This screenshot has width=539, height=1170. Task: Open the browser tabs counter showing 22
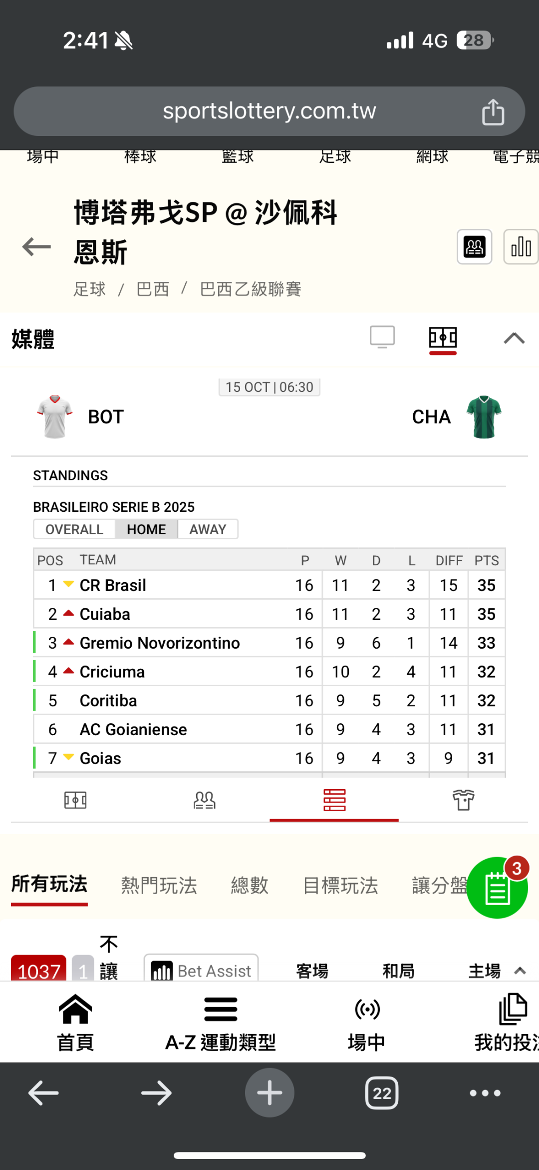[x=382, y=1093]
